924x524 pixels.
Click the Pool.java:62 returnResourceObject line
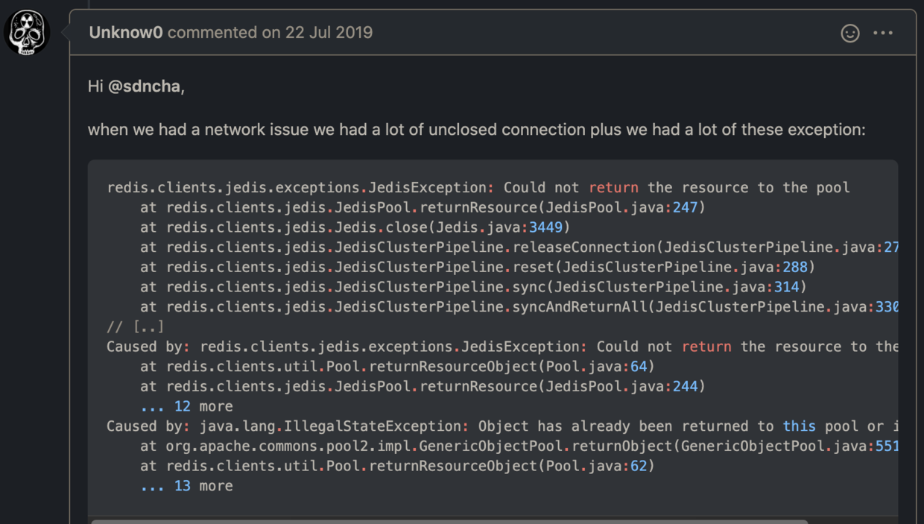[398, 466]
